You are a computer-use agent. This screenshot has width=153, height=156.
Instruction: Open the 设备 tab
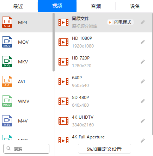point(135,6)
